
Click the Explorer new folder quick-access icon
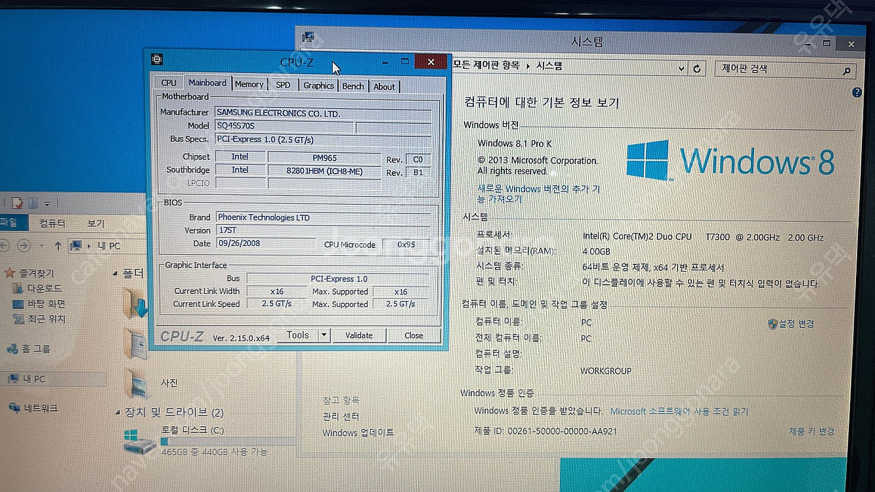(32, 203)
